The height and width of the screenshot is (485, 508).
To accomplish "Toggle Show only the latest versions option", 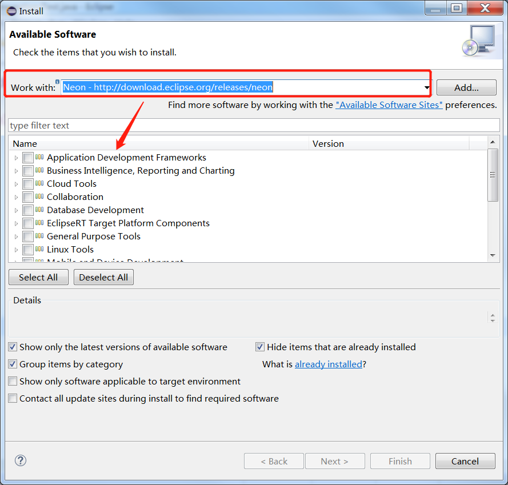I will pyautogui.click(x=13, y=347).
